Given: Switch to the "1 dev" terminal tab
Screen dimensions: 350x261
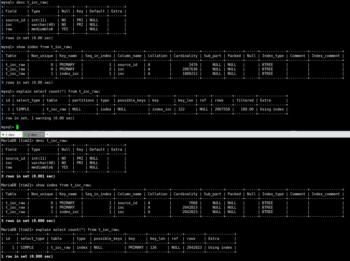Looking at the screenshot, I should point(10,134).
